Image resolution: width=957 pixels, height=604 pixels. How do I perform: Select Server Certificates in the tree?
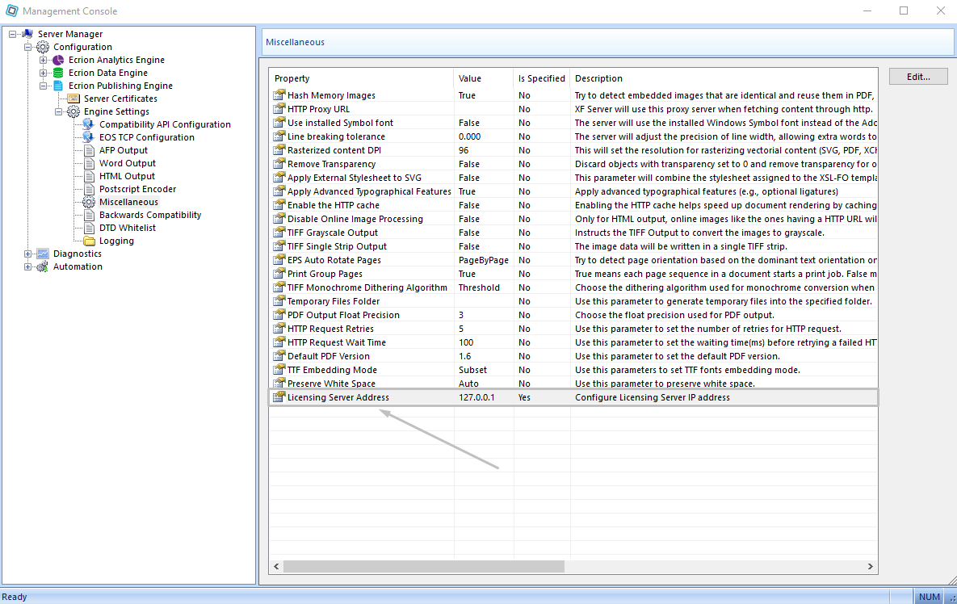pos(120,99)
